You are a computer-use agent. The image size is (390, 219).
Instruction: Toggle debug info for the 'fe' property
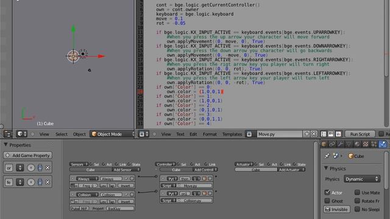click(x=40, y=182)
